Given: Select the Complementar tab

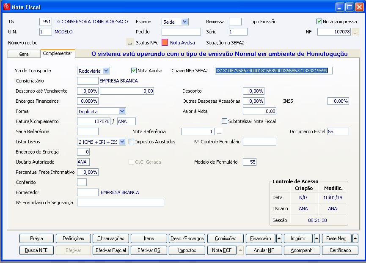Looking at the screenshot, I should (x=58, y=53).
